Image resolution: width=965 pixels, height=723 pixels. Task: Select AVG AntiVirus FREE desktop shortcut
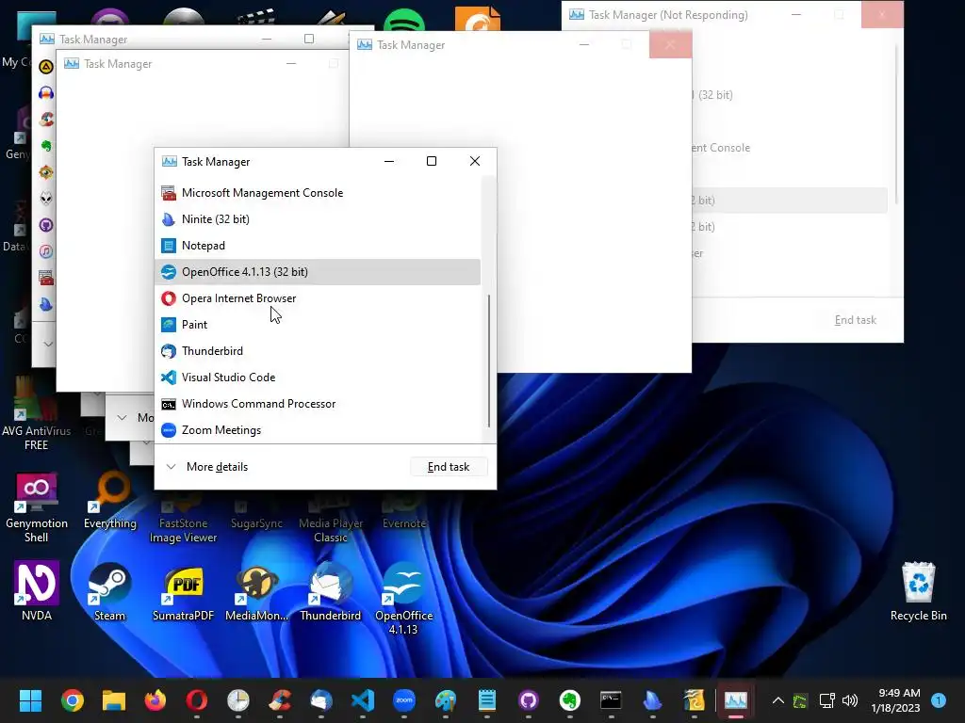36,414
